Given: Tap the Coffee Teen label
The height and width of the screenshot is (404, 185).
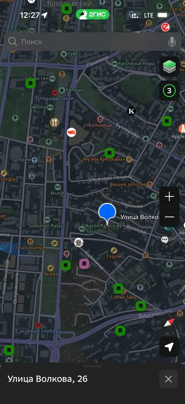Looking at the screenshot, I should pyautogui.click(x=123, y=297).
